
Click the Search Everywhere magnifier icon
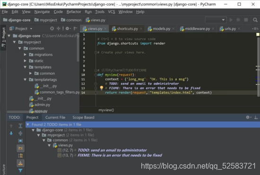[x=255, y=20]
